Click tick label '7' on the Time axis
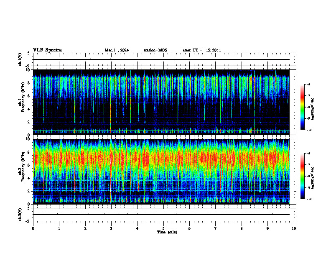Image resolution: width=331 pixels, height=256 pixels. (x=216, y=228)
